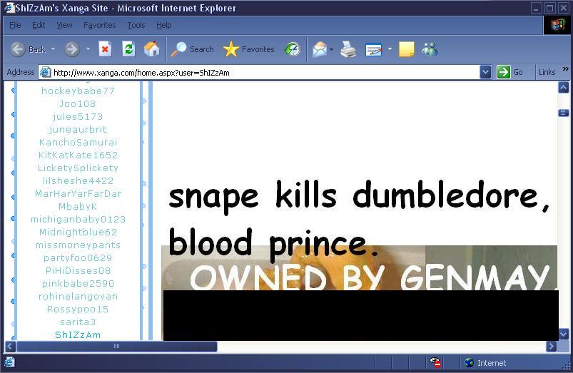Viewport: 573px width, 373px height.
Task: Open the Search magnifier tool
Action: (192, 49)
